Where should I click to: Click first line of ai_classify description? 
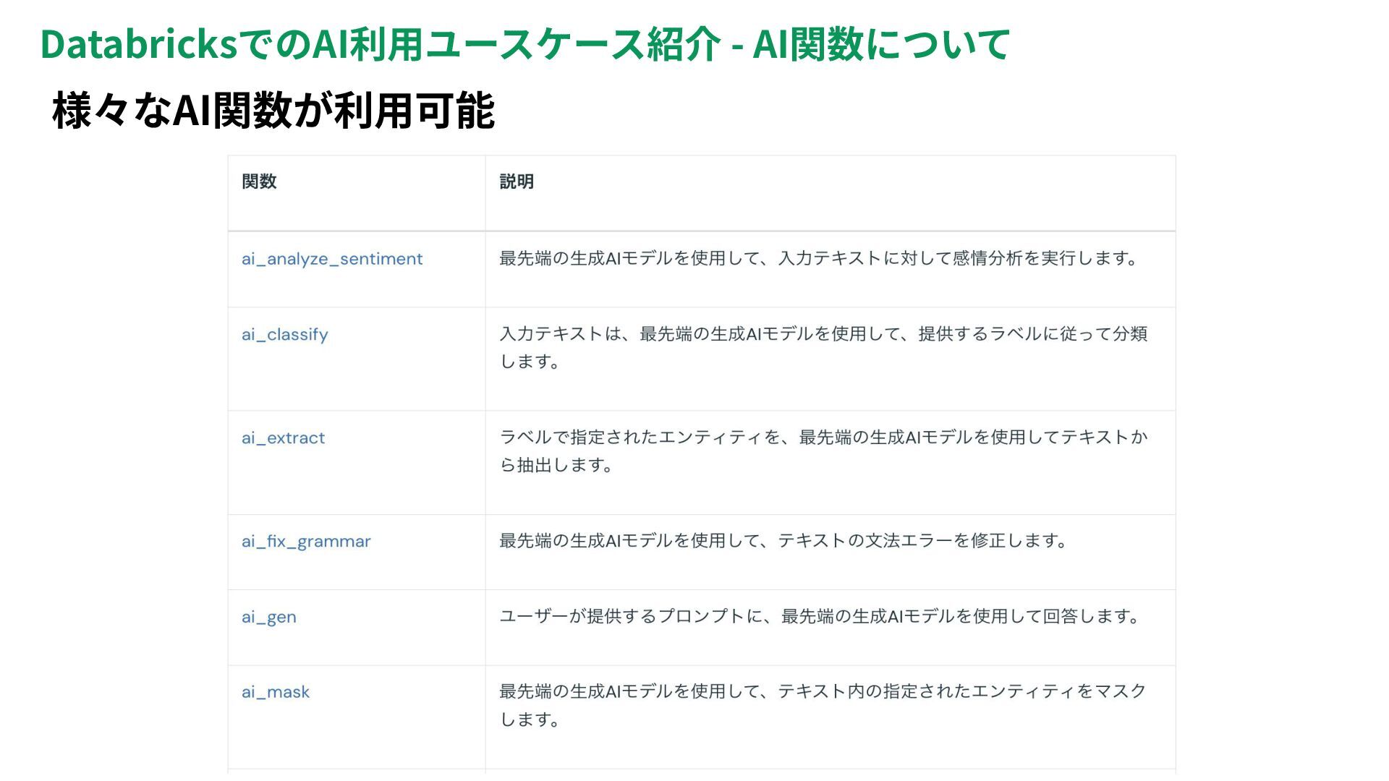coord(823,334)
